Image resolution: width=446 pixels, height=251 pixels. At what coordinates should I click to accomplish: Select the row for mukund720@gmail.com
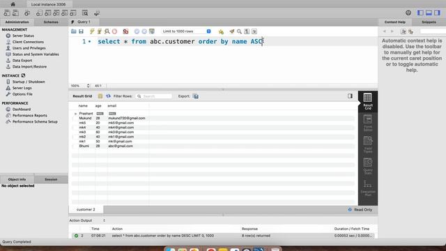(x=213, y=118)
